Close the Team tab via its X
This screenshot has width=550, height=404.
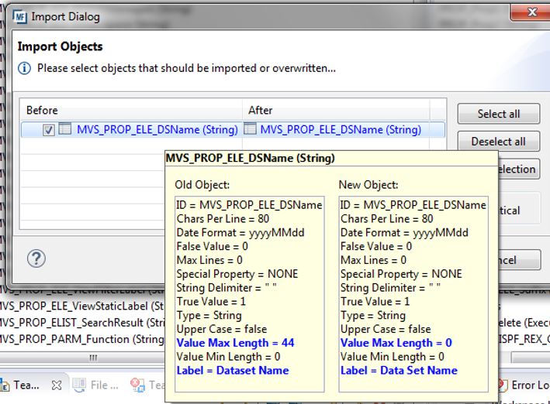pyautogui.click(x=56, y=385)
